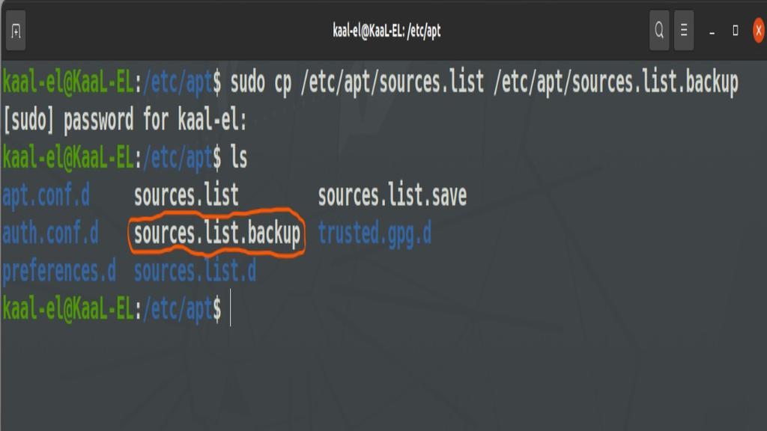Click the circled sources.list.backup filename

[217, 233]
